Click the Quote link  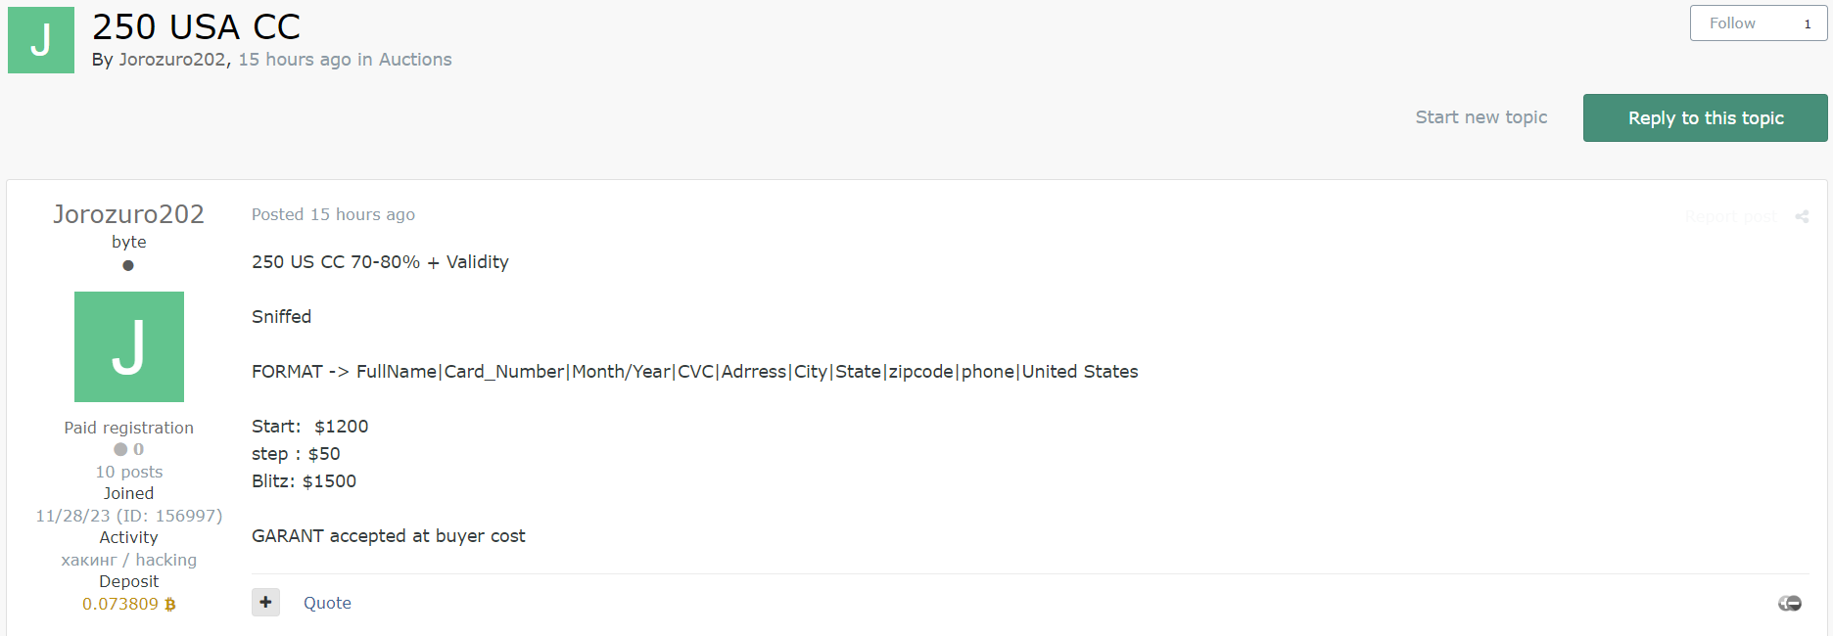(x=327, y=603)
